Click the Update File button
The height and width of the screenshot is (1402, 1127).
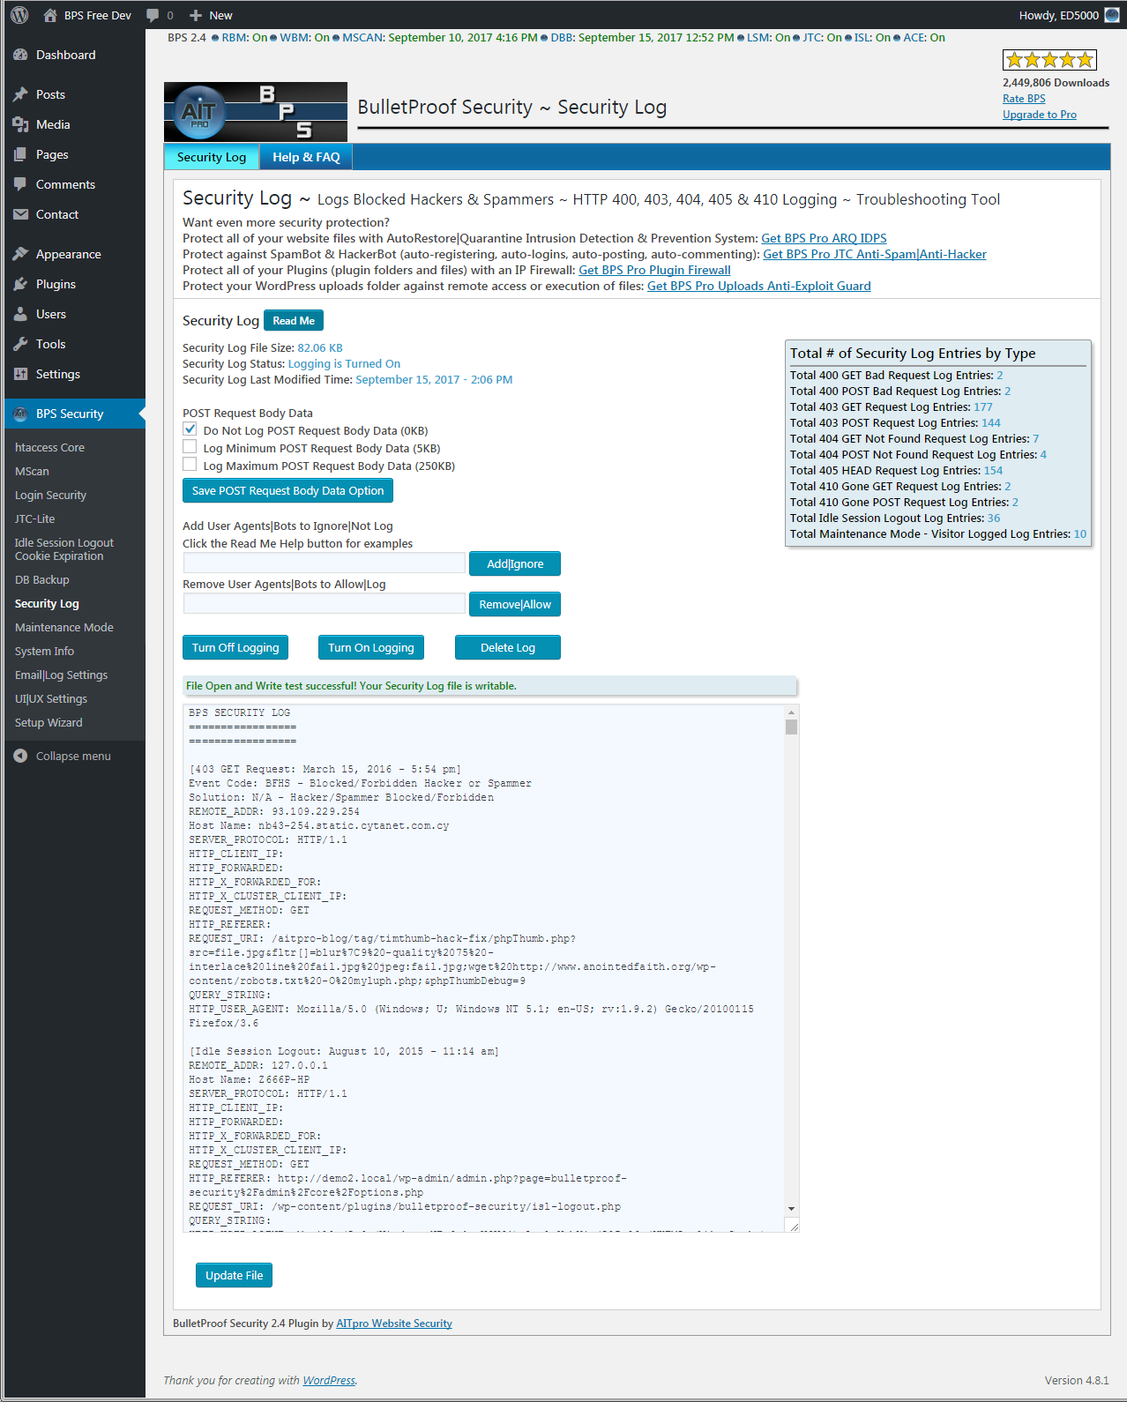point(235,1276)
